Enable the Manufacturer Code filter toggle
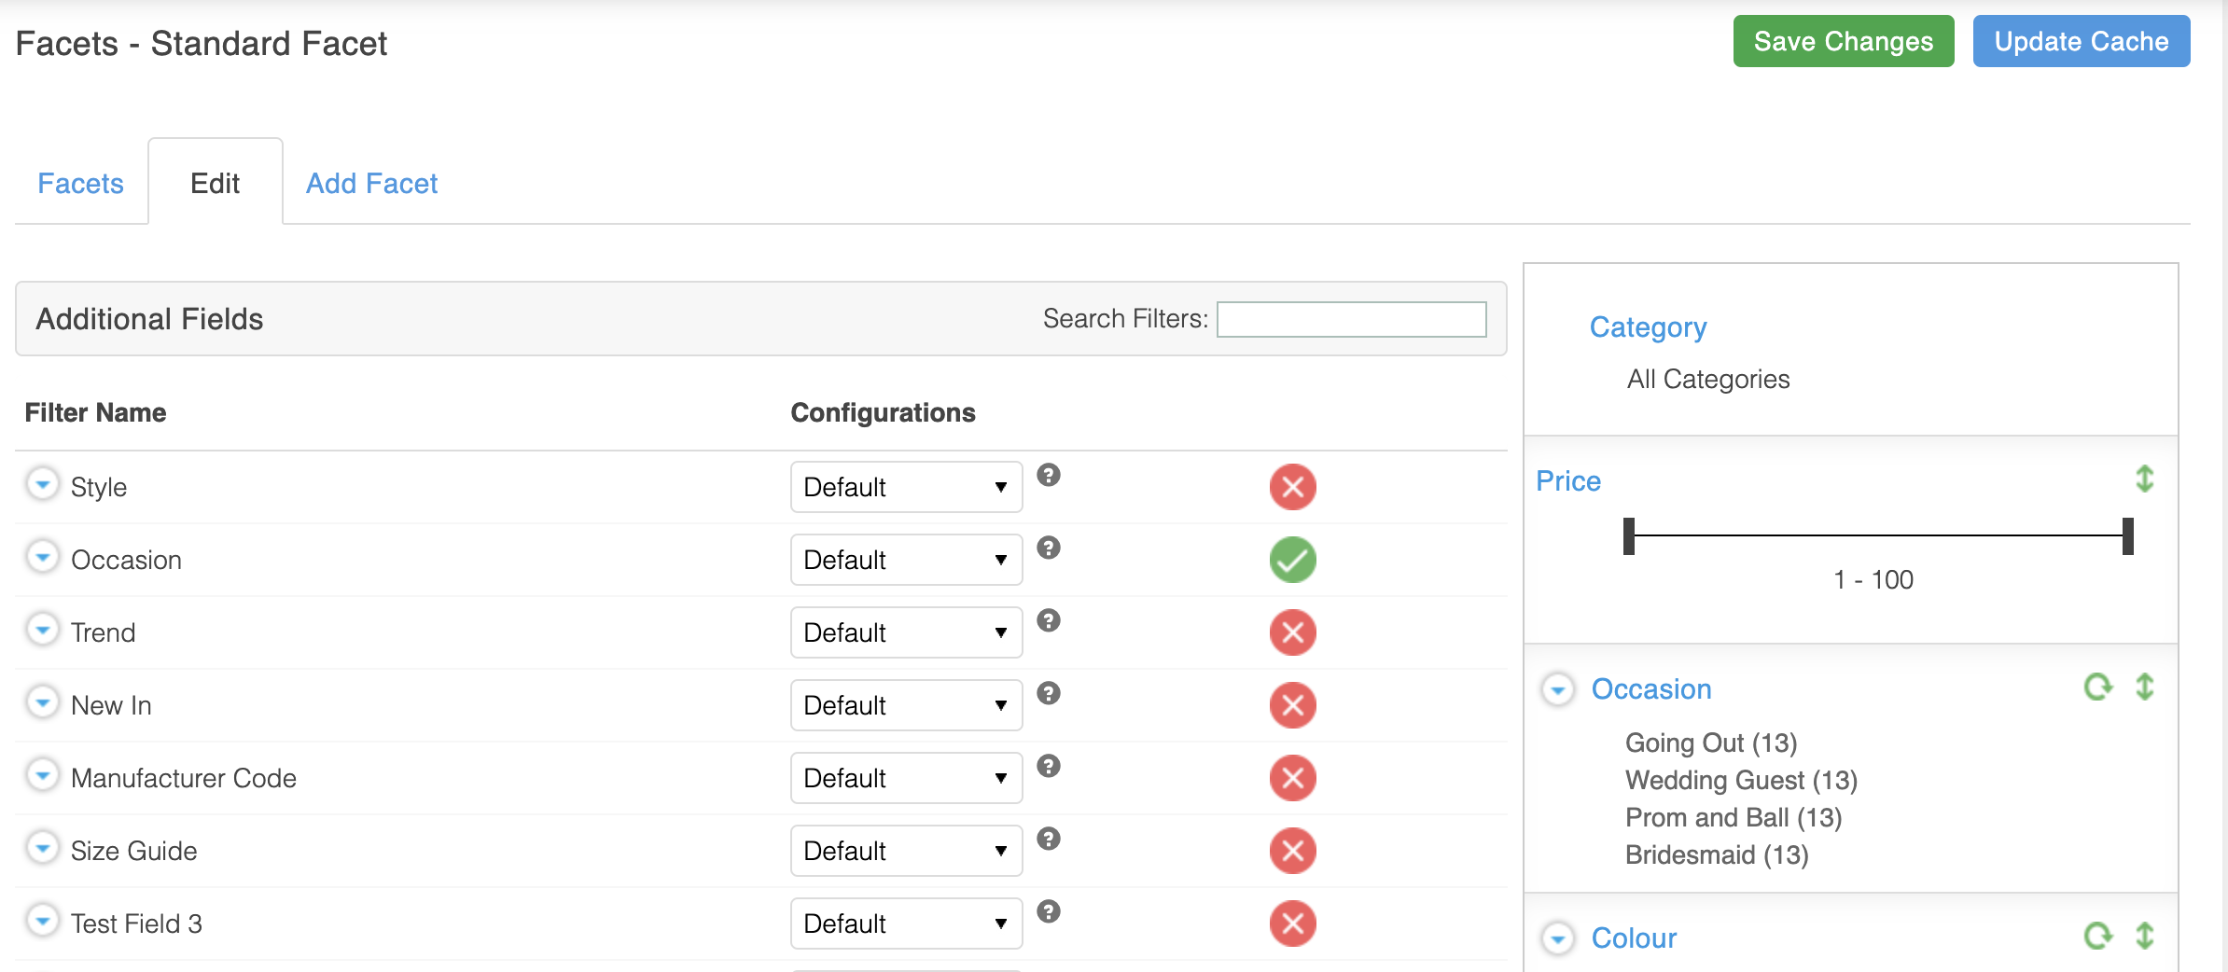This screenshot has width=2228, height=972. [1293, 778]
